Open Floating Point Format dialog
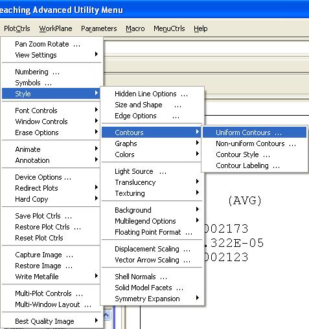This screenshot has height=329, width=309. [152, 232]
